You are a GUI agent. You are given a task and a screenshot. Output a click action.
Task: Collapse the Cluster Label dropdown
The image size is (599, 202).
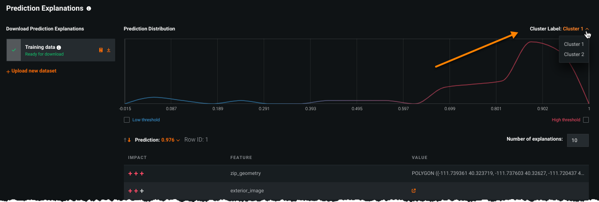click(587, 29)
